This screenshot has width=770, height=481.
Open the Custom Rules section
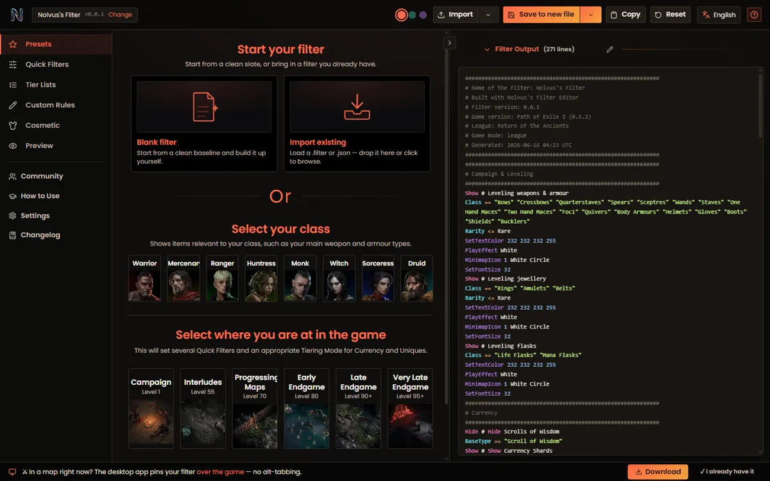56,105
